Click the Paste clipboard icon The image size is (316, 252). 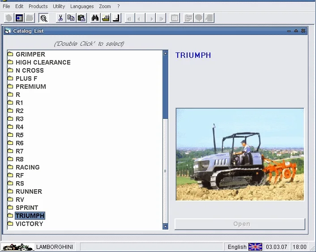tap(81, 18)
